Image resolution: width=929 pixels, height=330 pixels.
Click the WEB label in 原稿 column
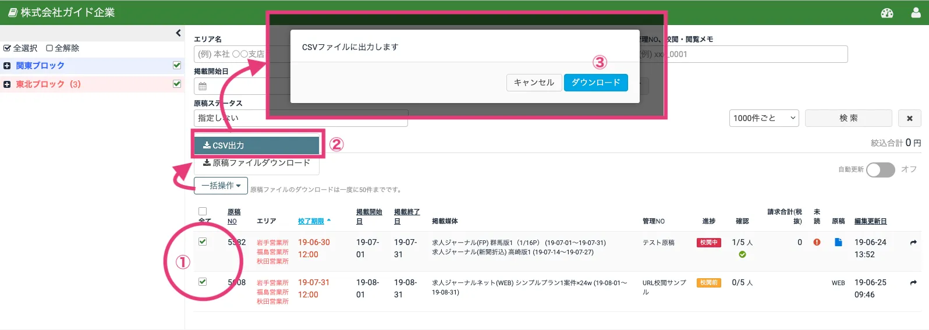click(838, 283)
